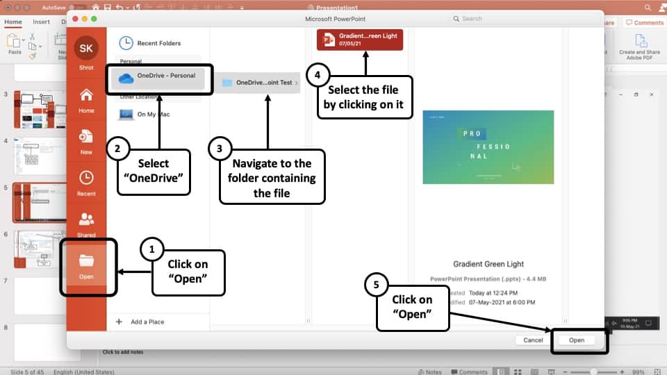Click Create and Share Adobe PDF icon
The image size is (667, 375).
point(640,41)
